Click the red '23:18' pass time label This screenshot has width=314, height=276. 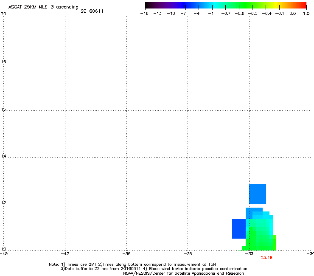(266, 258)
